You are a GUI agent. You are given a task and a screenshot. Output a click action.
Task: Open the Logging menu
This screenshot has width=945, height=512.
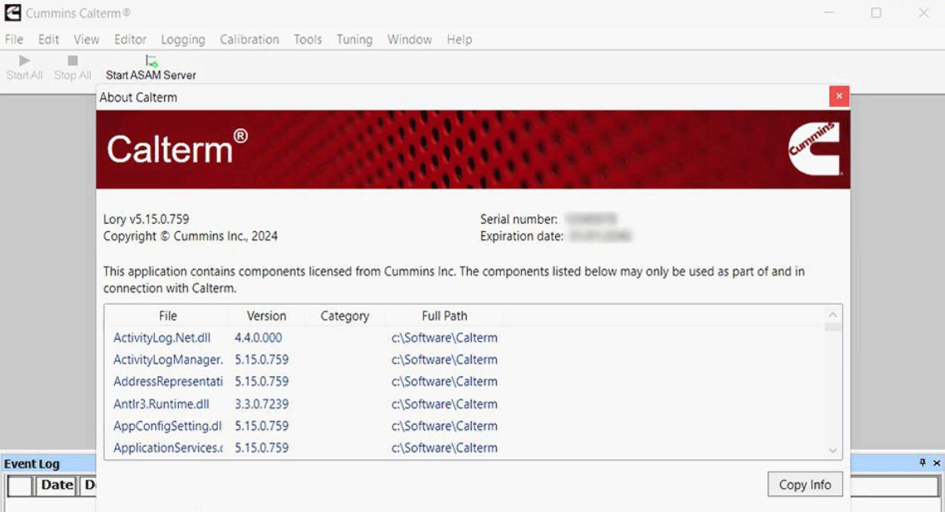pos(183,39)
